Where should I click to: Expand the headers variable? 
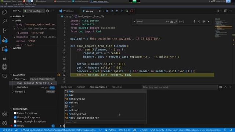[x=14, y=37]
